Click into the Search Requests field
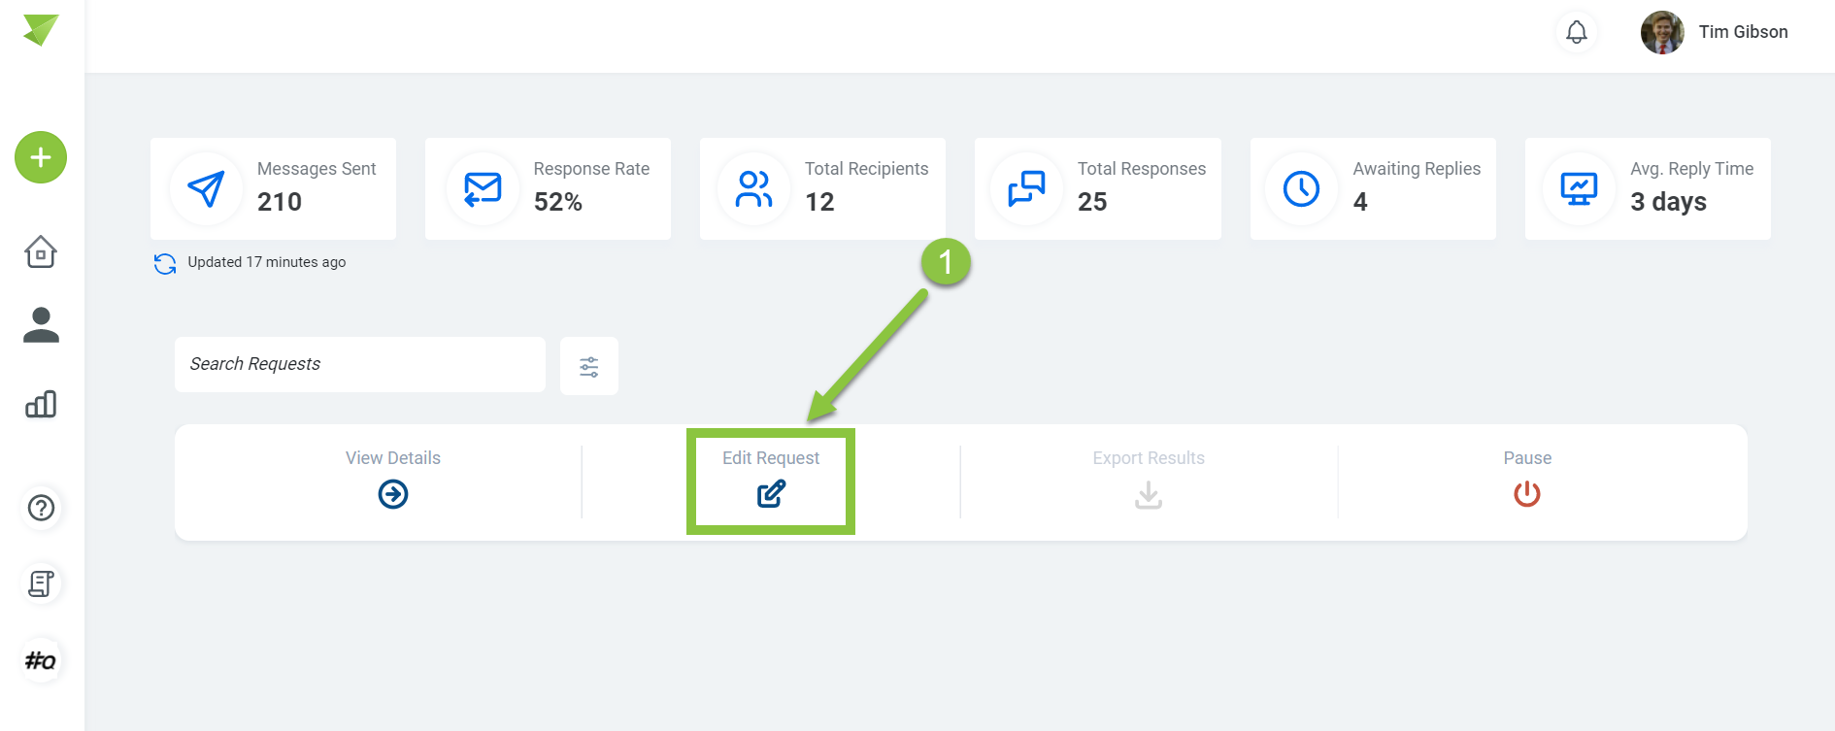Image resolution: width=1835 pixels, height=731 pixels. coord(359,364)
